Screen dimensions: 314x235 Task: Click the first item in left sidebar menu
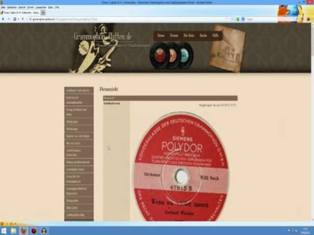tap(78, 91)
